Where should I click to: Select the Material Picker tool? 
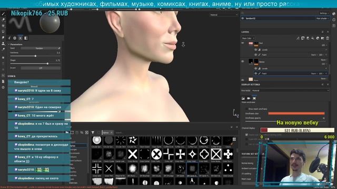click(3, 49)
